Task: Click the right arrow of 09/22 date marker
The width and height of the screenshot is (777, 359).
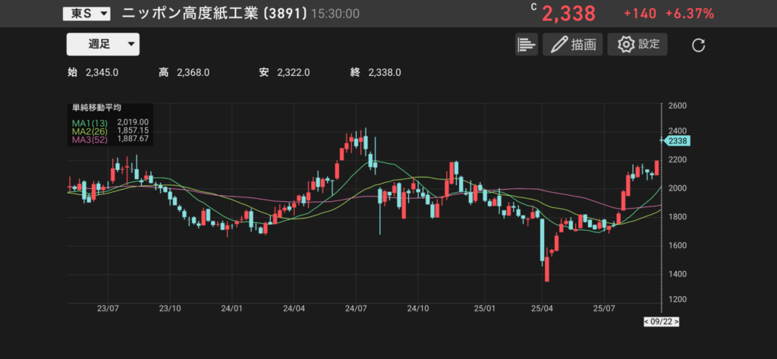Action: coord(676,322)
